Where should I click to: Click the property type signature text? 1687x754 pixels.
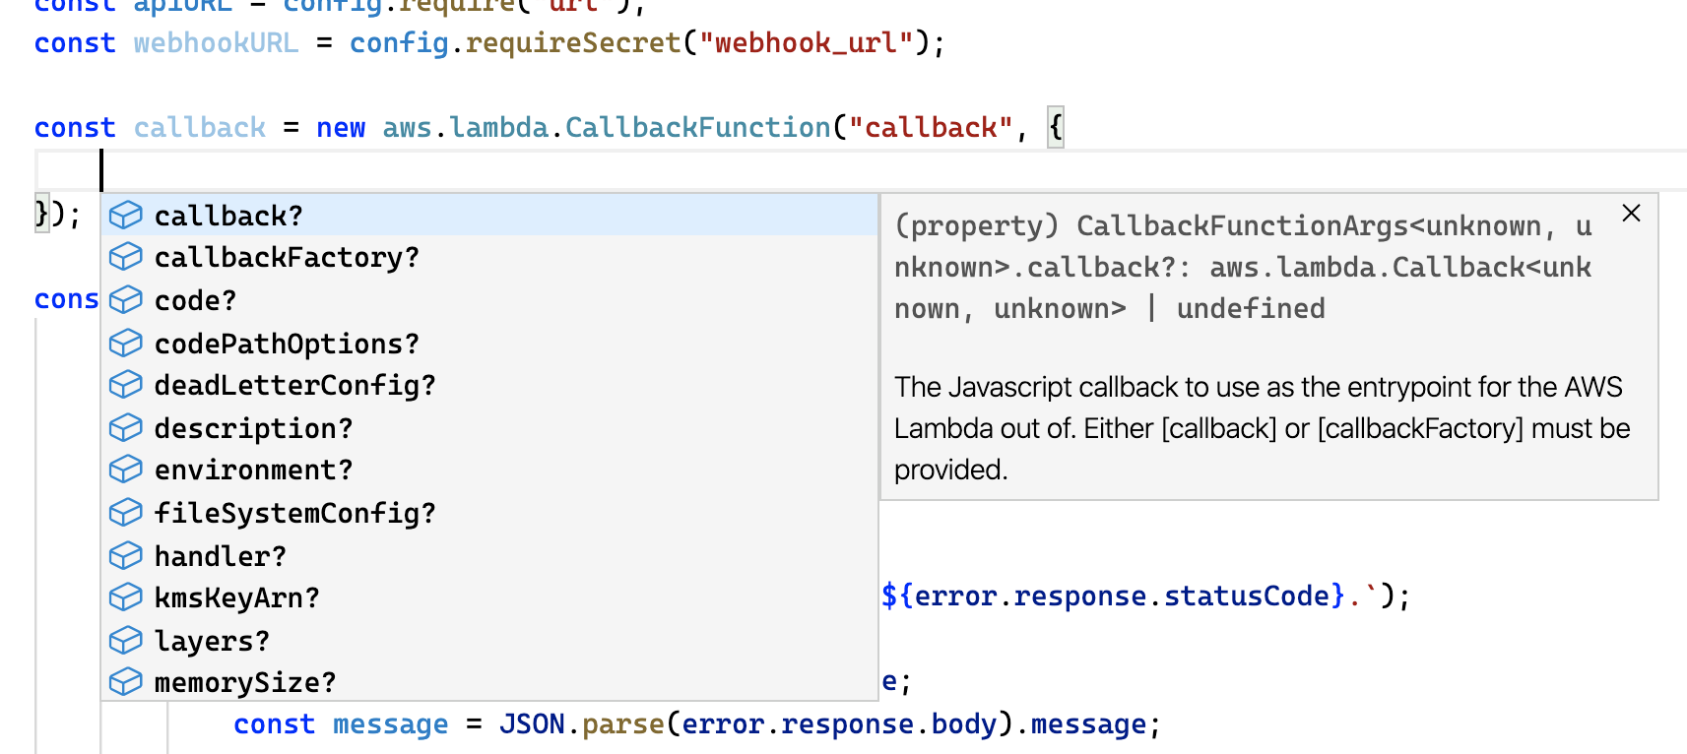click(1243, 268)
